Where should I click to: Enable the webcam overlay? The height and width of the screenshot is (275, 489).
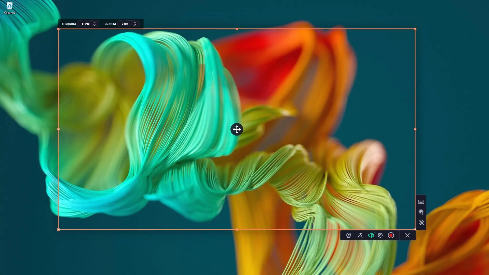[x=349, y=236]
